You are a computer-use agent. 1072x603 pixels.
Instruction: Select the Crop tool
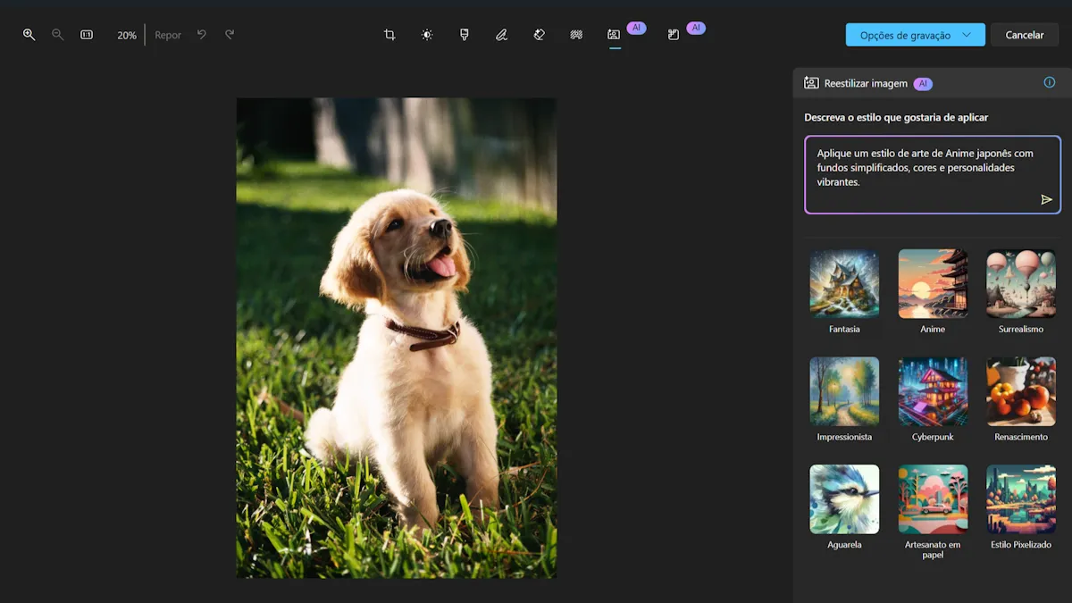[x=389, y=35]
